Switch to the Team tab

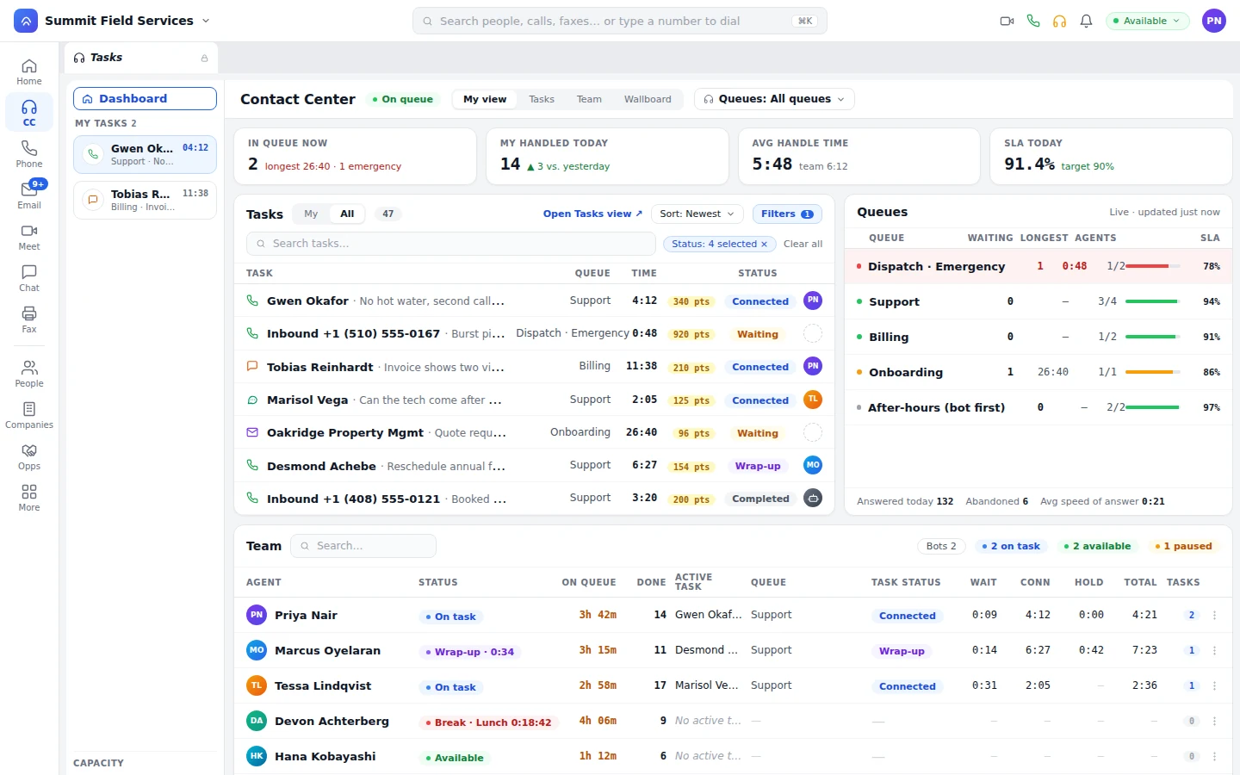(x=589, y=100)
